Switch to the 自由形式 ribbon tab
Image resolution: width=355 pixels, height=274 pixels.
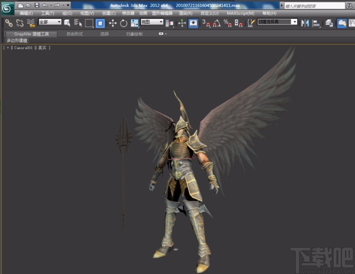click(74, 34)
